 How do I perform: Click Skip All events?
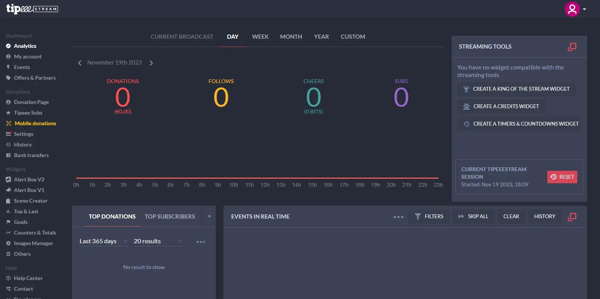[473, 216]
